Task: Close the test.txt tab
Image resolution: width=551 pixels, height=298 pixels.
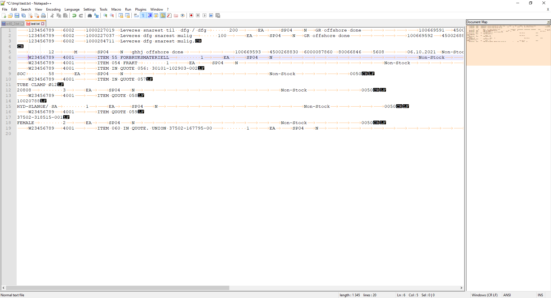Action: [43, 23]
